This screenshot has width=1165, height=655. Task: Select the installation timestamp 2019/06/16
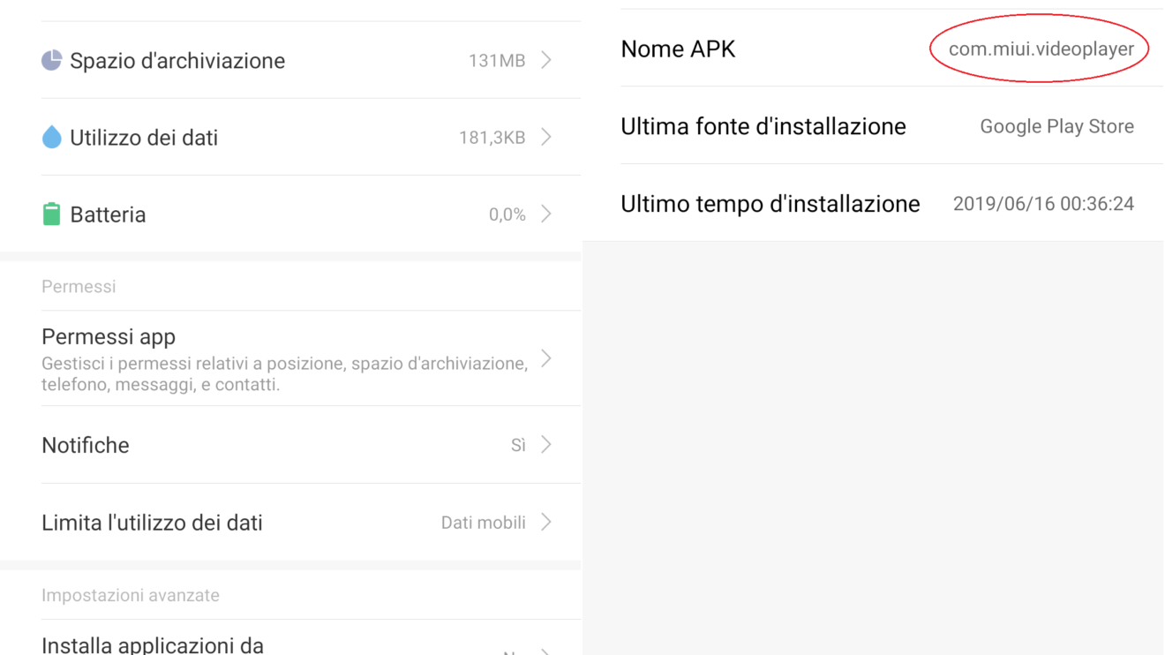click(x=1043, y=204)
